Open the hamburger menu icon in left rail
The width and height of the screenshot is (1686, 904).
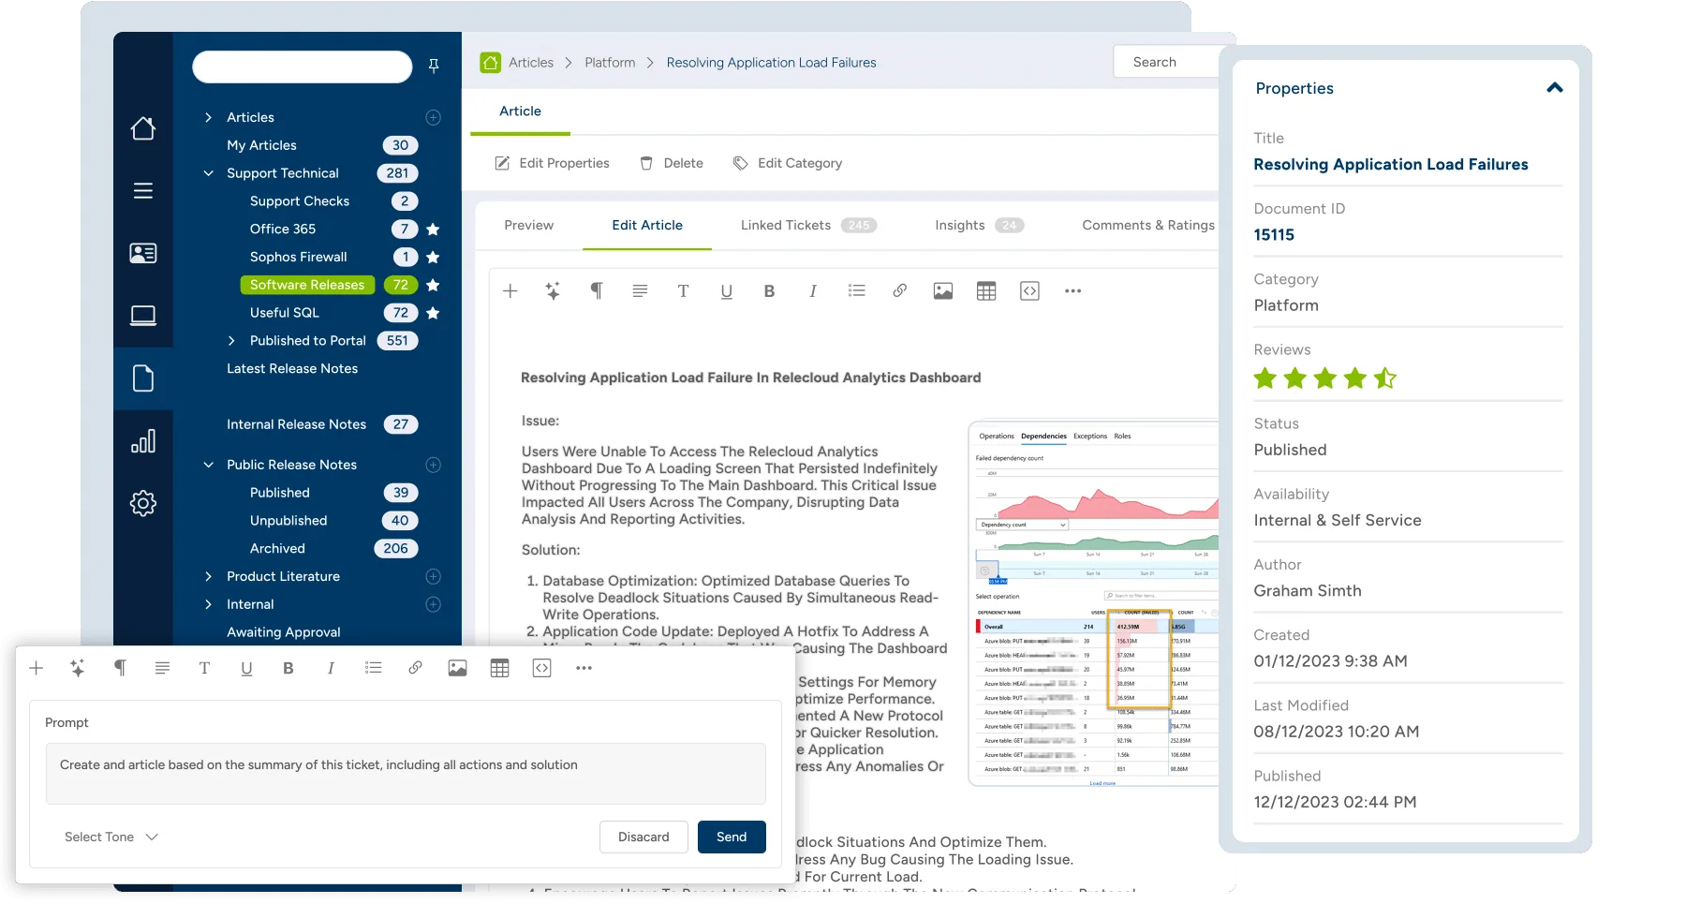coord(143,191)
